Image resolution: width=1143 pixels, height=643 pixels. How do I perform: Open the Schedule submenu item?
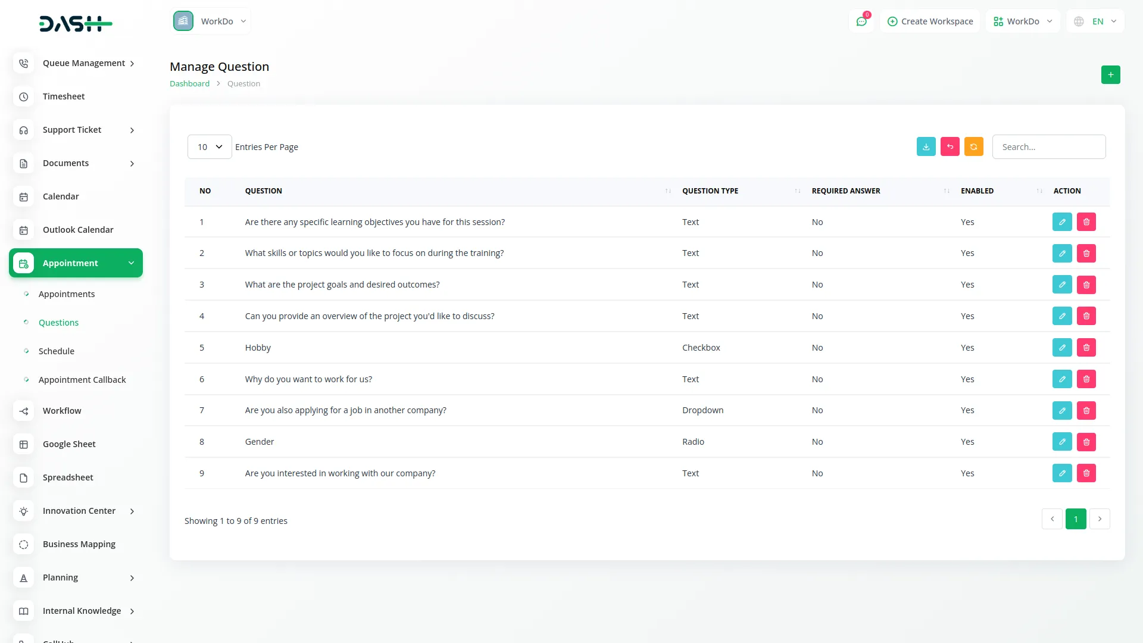coord(57,351)
